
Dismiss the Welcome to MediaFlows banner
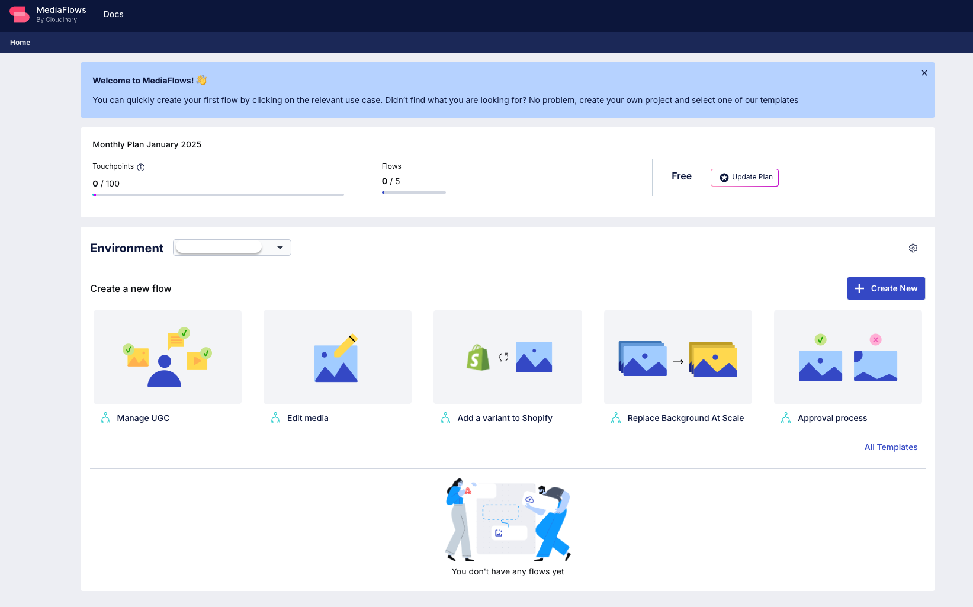tap(924, 73)
